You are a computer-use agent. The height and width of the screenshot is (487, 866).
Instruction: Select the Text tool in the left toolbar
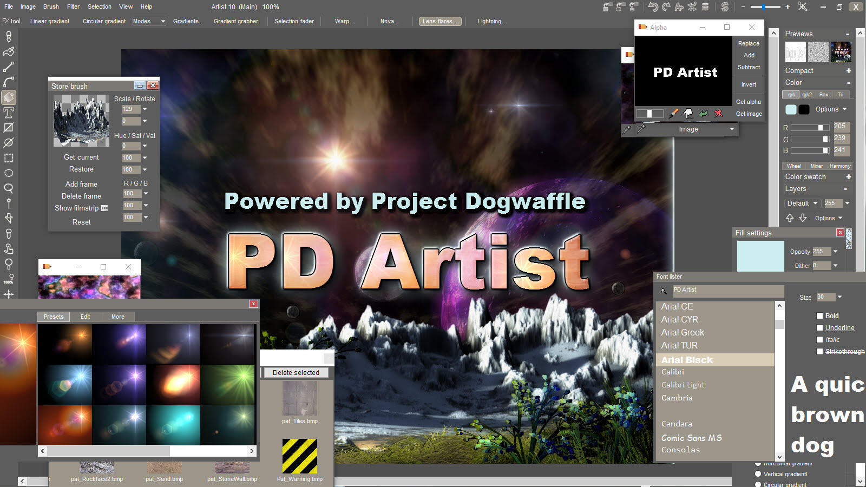tap(8, 113)
